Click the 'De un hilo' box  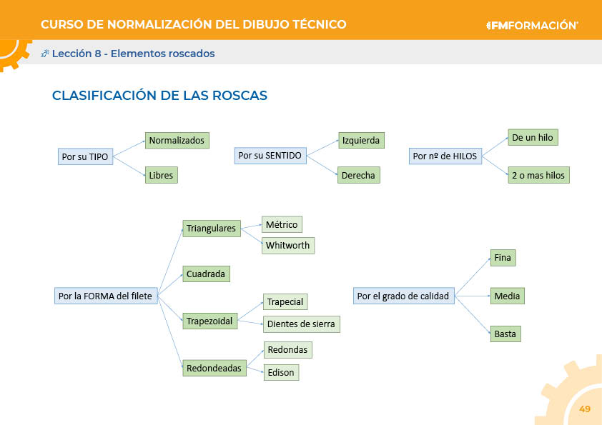pyautogui.click(x=533, y=137)
